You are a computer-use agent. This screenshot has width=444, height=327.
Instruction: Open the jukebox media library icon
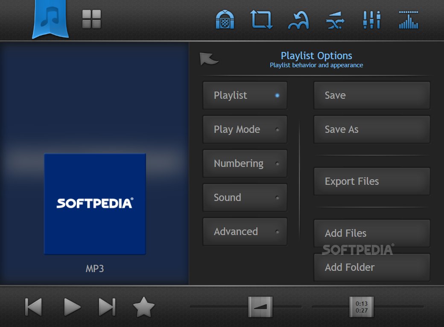(225, 20)
